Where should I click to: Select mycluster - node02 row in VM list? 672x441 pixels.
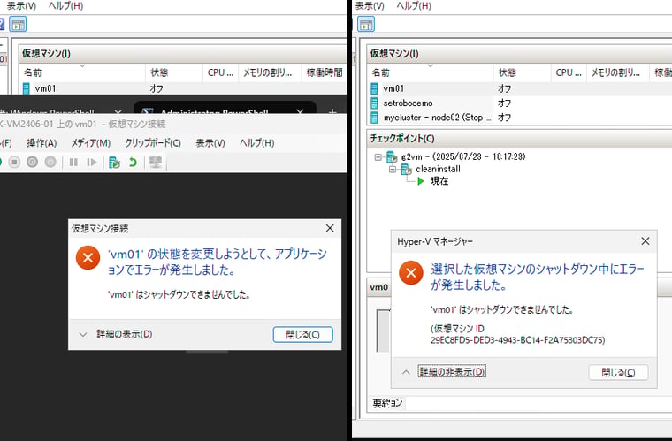[519, 117]
